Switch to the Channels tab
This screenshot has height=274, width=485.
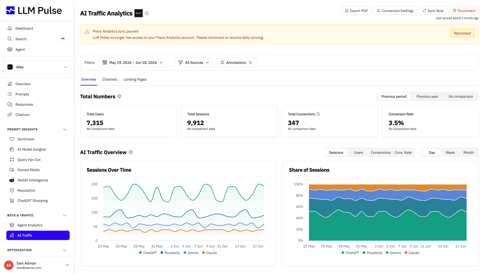(110, 79)
